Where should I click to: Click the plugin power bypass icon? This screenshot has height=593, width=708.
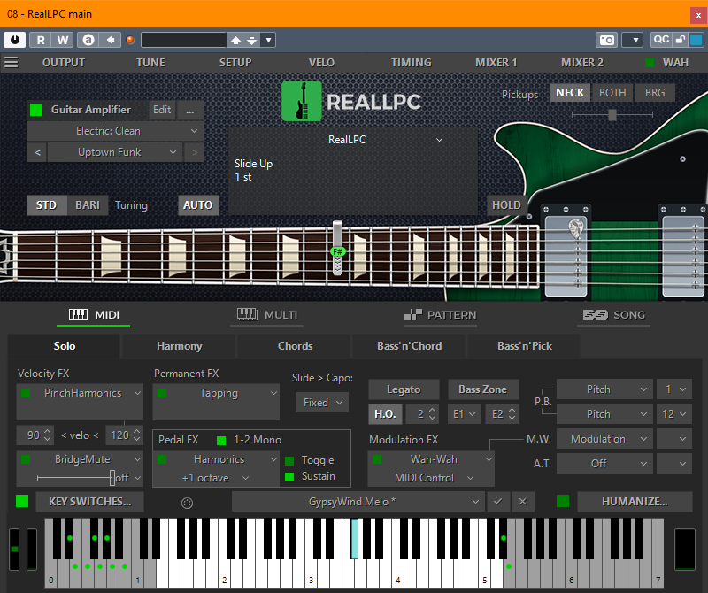coord(15,40)
